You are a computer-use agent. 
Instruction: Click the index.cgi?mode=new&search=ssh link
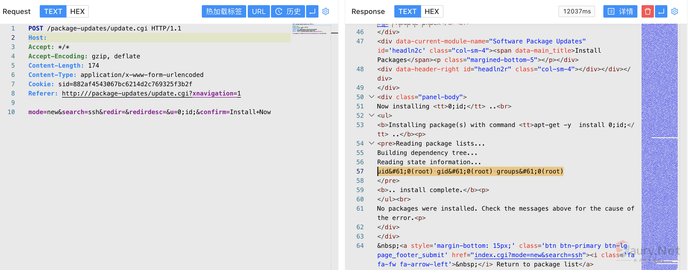pos(528,255)
